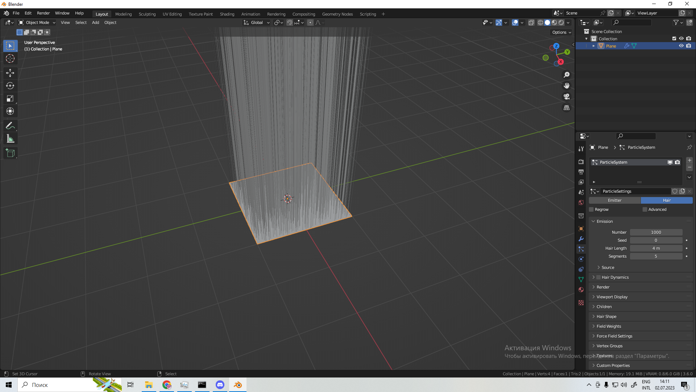Switch to the Shading workspace tab
The height and width of the screenshot is (392, 696).
[x=227, y=14]
